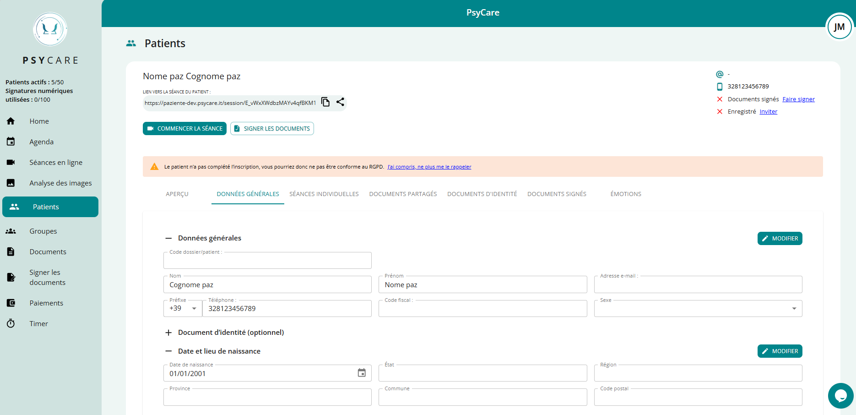Click the Séances en ligne camera icon
The image size is (856, 415).
(x=11, y=162)
